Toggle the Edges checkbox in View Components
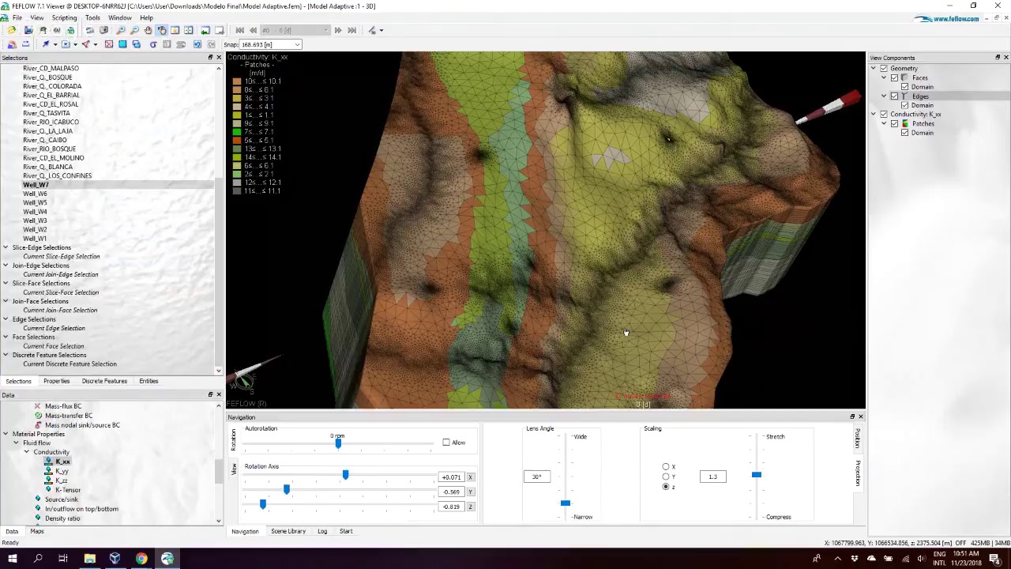The width and height of the screenshot is (1011, 569). point(894,96)
